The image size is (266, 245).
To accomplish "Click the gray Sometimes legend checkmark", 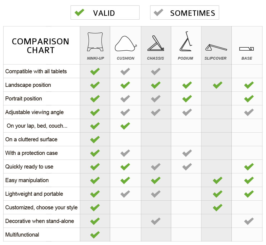I will (158, 12).
